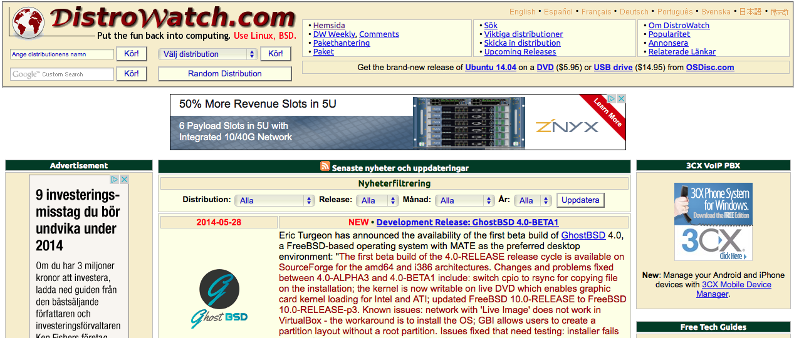
Task: Click the 3CX Phone System ad image
Action: [713, 222]
